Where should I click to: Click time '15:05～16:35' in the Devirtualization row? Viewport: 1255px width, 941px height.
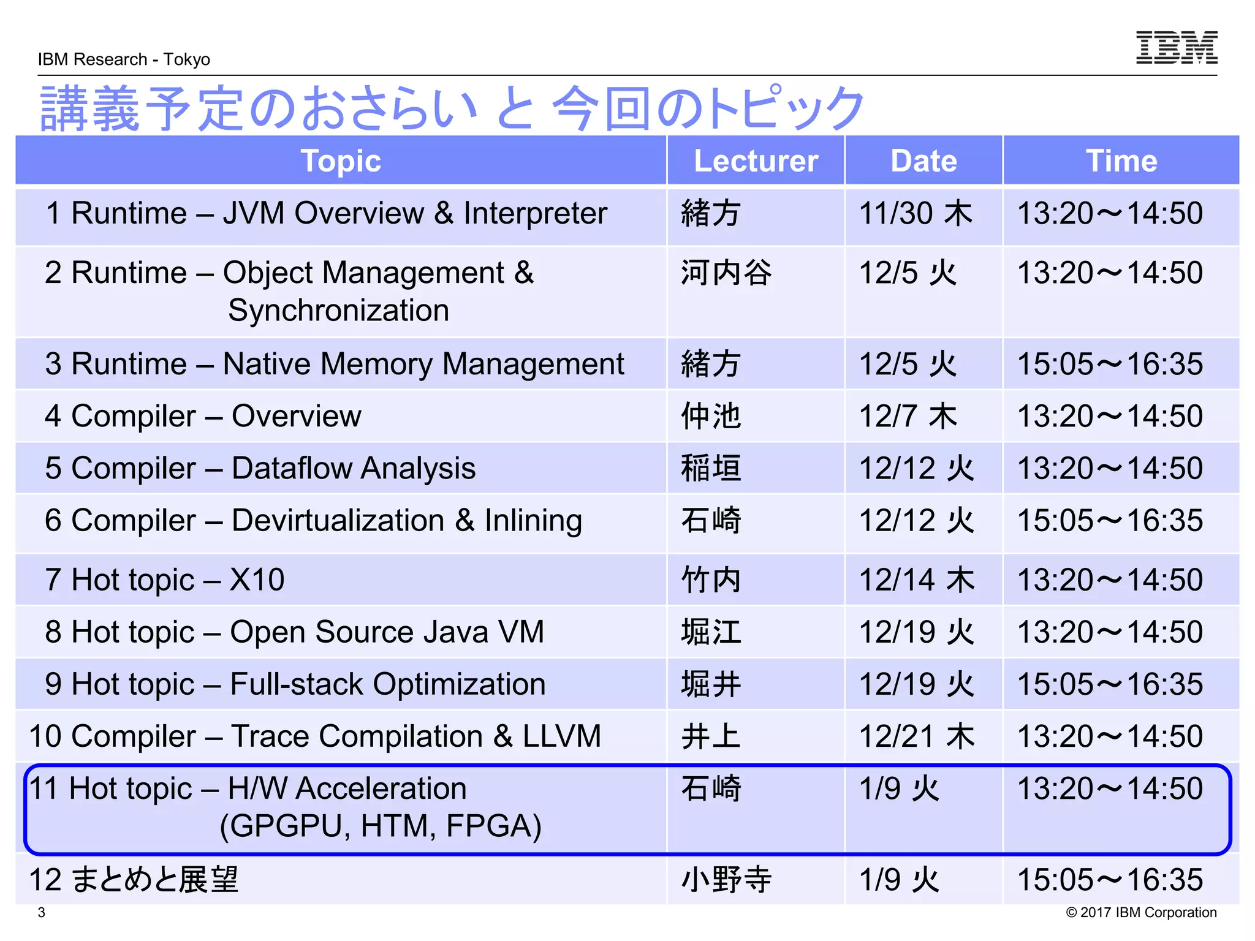pyautogui.click(x=1110, y=521)
